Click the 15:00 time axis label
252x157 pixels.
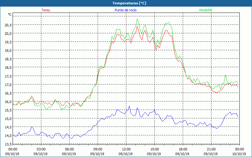(x=154, y=149)
